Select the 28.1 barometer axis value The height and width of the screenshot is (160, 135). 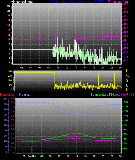pos(126,36)
